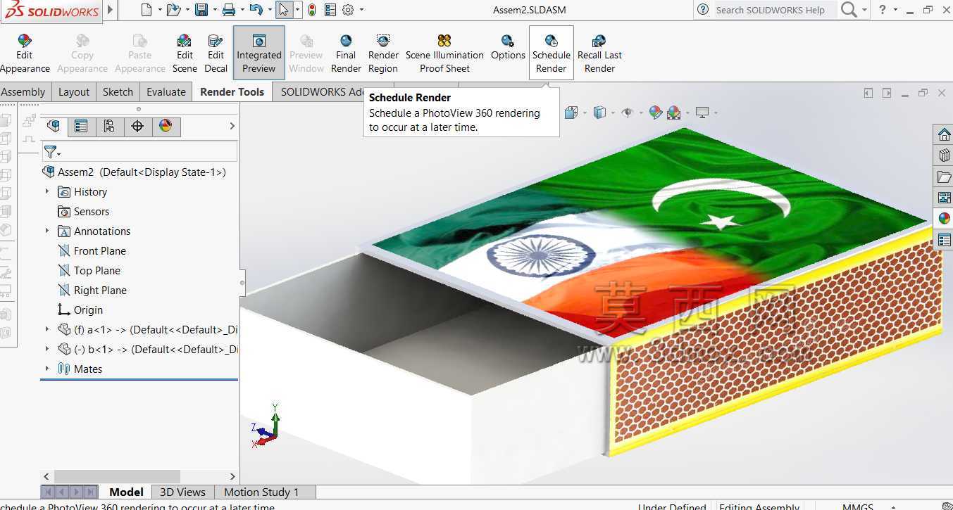Undo the last action
Image resolution: width=953 pixels, height=510 pixels.
256,10
